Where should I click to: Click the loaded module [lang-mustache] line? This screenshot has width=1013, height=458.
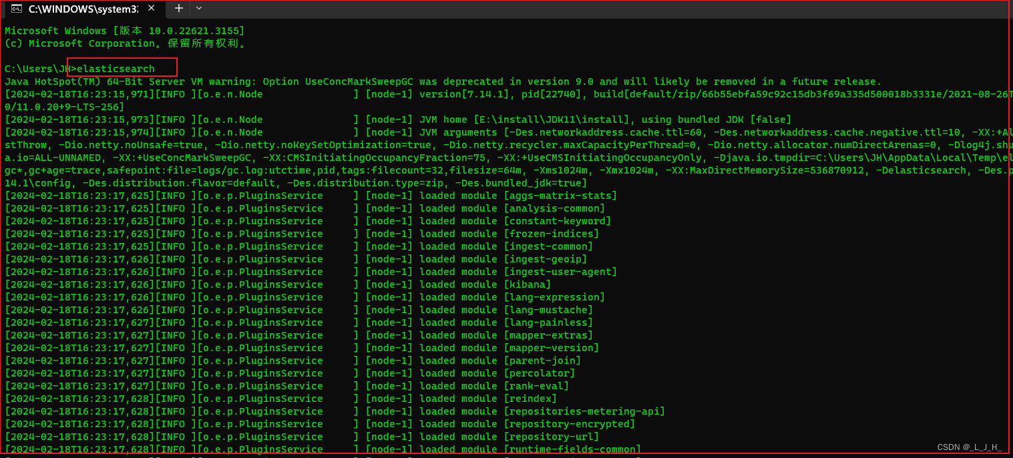point(298,310)
